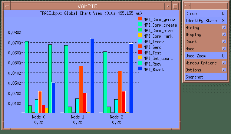Screen dimensions: 231x134
Task: Click the orange MPI_Send bar of Node 1
Action: point(81,90)
